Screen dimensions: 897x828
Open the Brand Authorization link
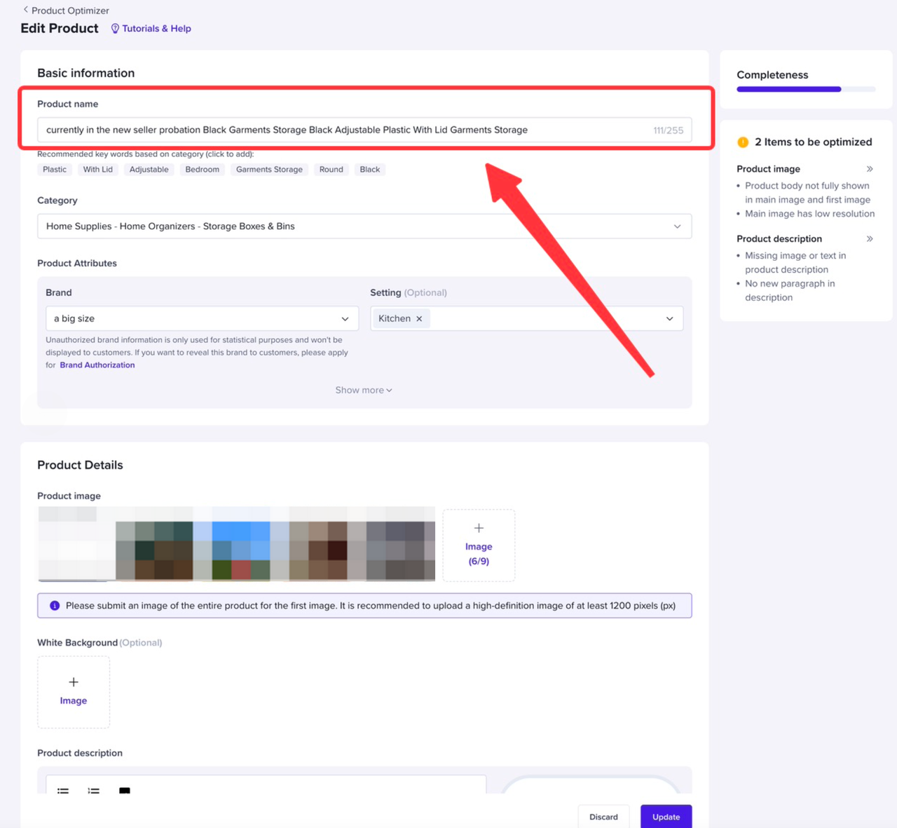(x=97, y=365)
